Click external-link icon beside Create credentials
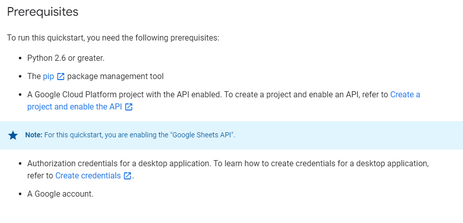 (x=127, y=176)
